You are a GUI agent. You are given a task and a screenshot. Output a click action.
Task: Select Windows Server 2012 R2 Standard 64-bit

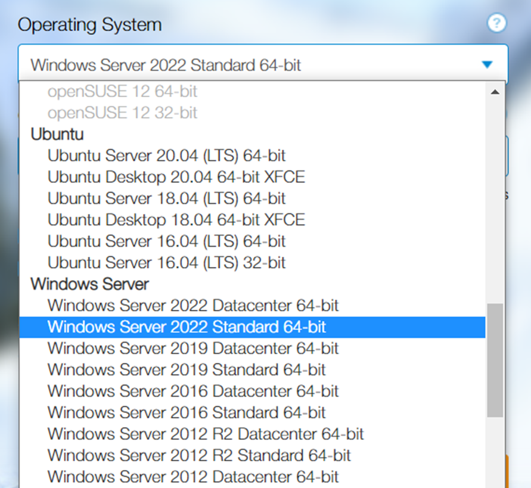(x=252, y=455)
